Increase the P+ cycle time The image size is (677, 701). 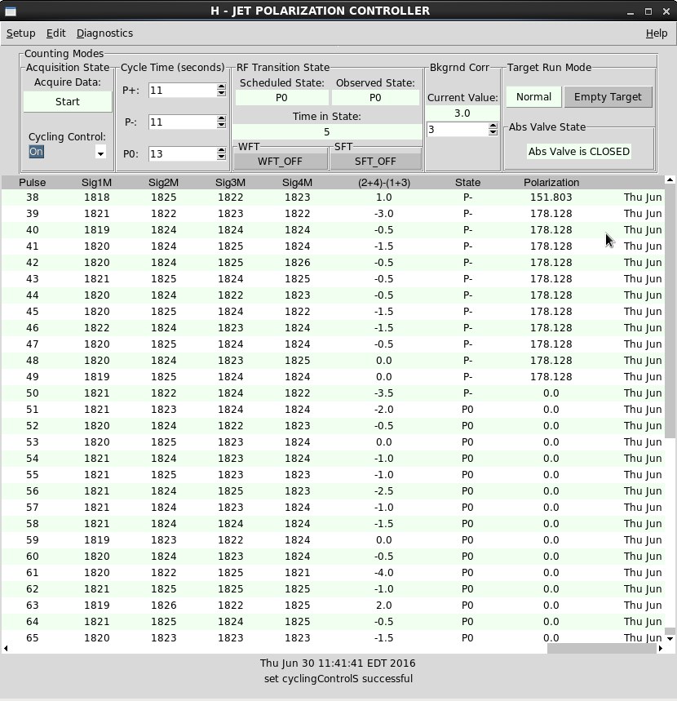click(x=221, y=87)
